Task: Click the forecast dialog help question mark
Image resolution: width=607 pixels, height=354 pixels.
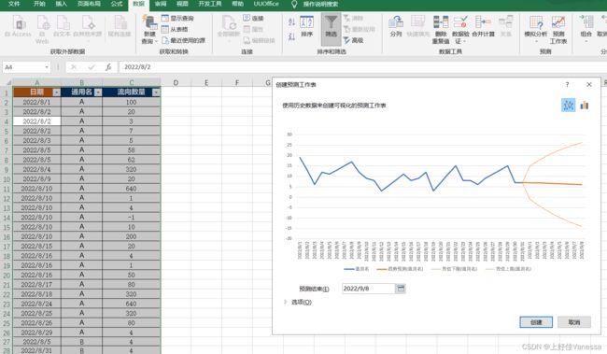Action: tap(568, 84)
